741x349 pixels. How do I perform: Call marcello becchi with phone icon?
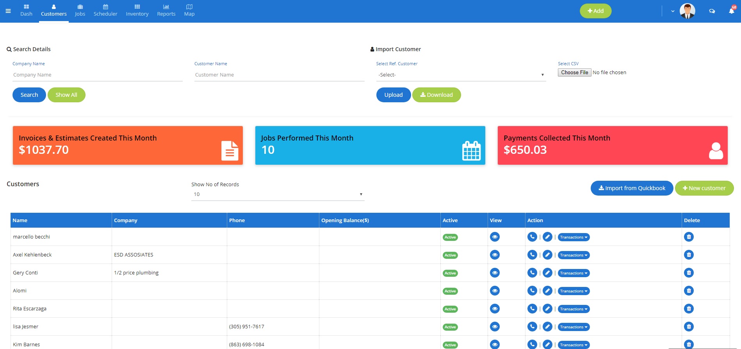pyautogui.click(x=532, y=237)
